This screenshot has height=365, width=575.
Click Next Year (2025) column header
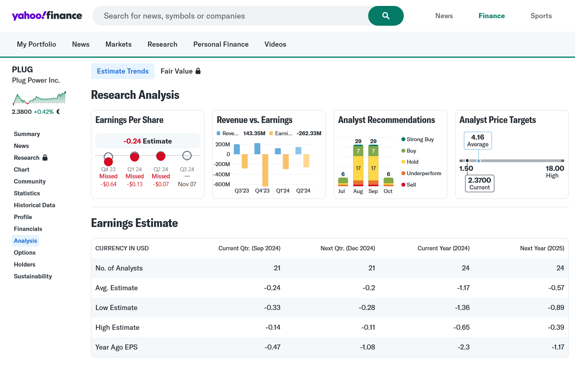542,248
